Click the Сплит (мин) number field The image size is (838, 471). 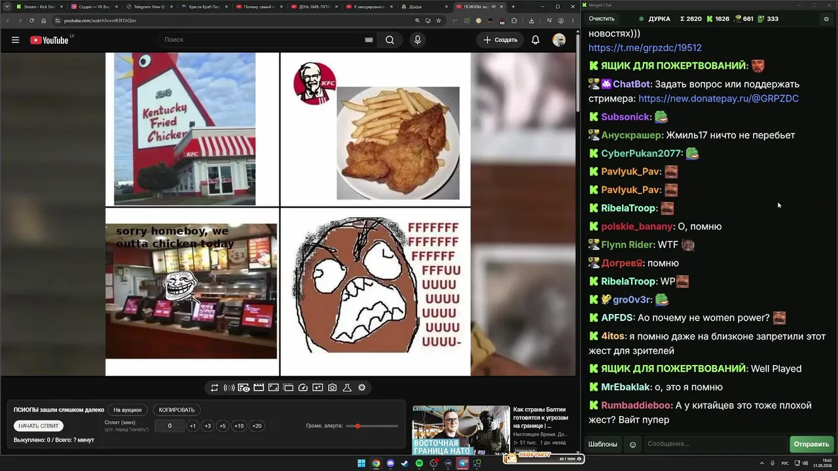[170, 426]
